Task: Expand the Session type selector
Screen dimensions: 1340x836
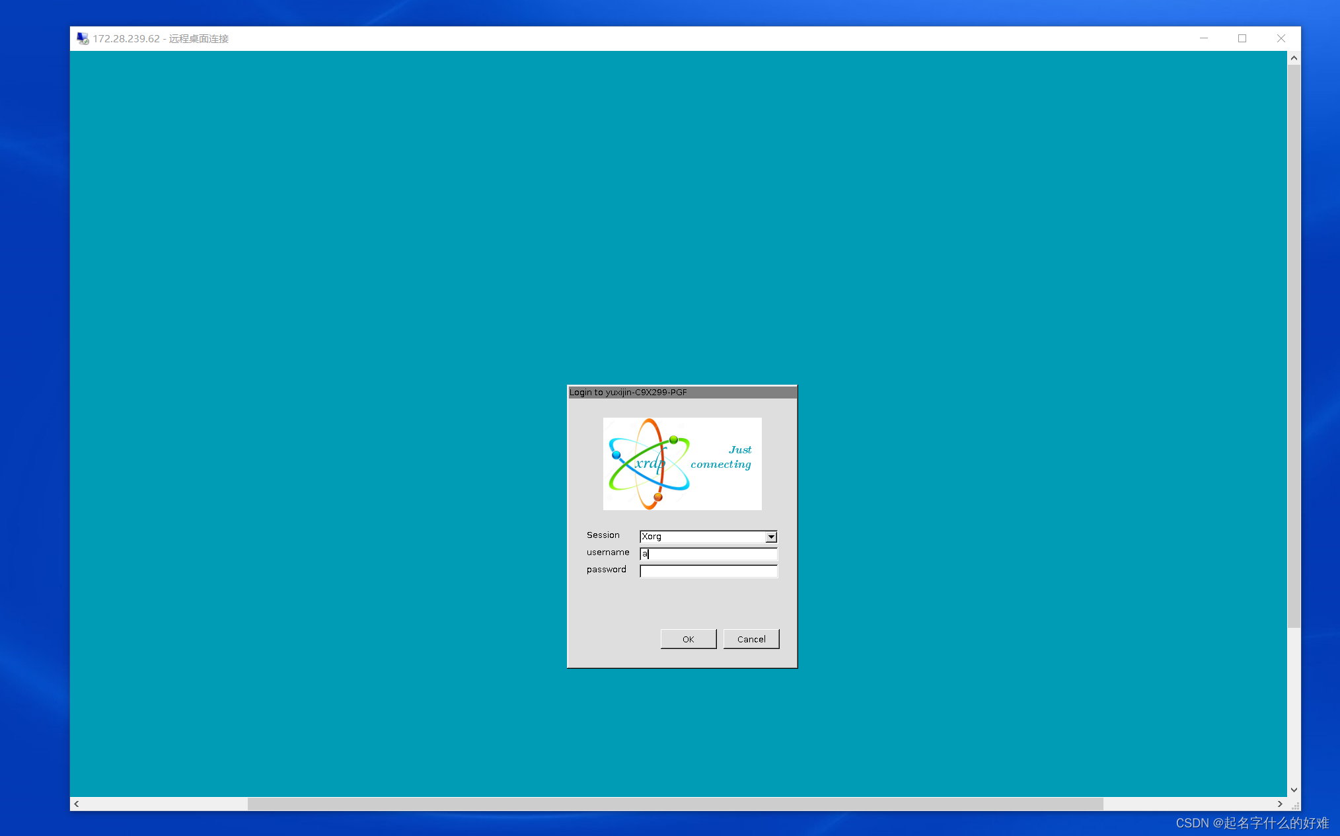Action: [769, 537]
